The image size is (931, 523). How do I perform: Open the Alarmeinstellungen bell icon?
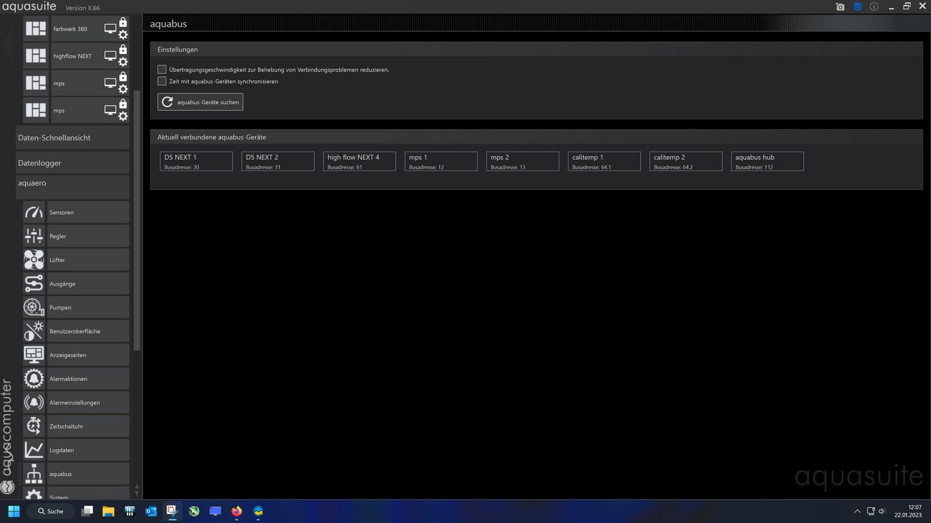pos(34,403)
